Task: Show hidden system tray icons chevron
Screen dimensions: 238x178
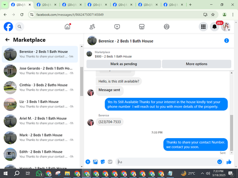Action: pos(202,173)
